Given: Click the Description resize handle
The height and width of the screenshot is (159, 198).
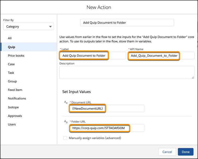Looking at the screenshot, I should click(x=193, y=77).
